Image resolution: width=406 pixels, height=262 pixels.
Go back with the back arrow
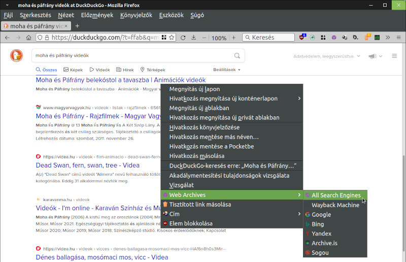click(x=7, y=38)
